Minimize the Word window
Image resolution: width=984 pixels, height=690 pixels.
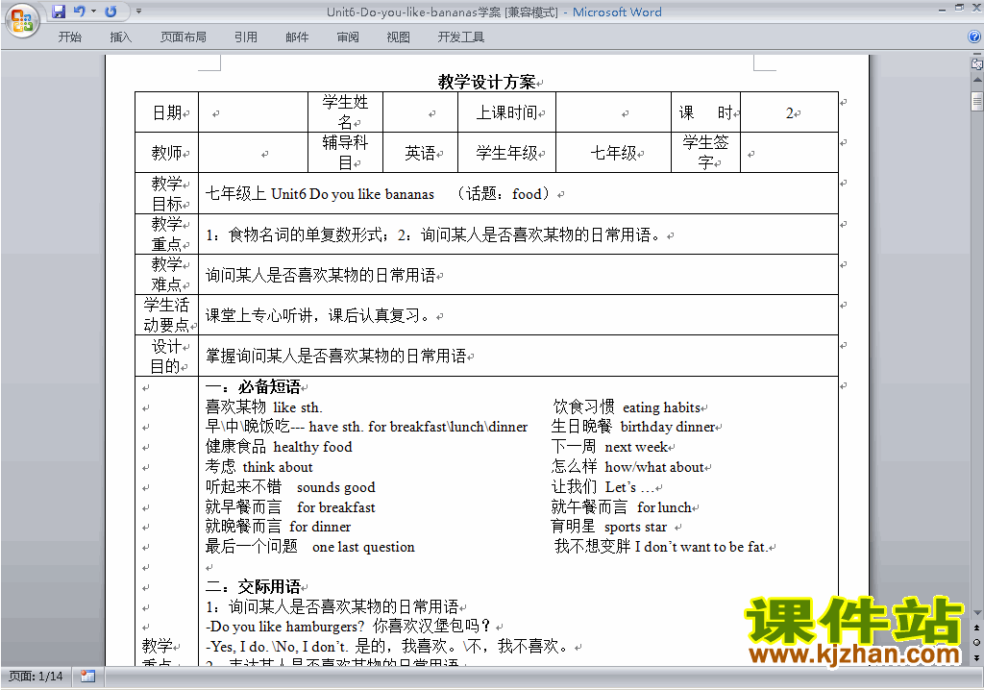click(942, 10)
